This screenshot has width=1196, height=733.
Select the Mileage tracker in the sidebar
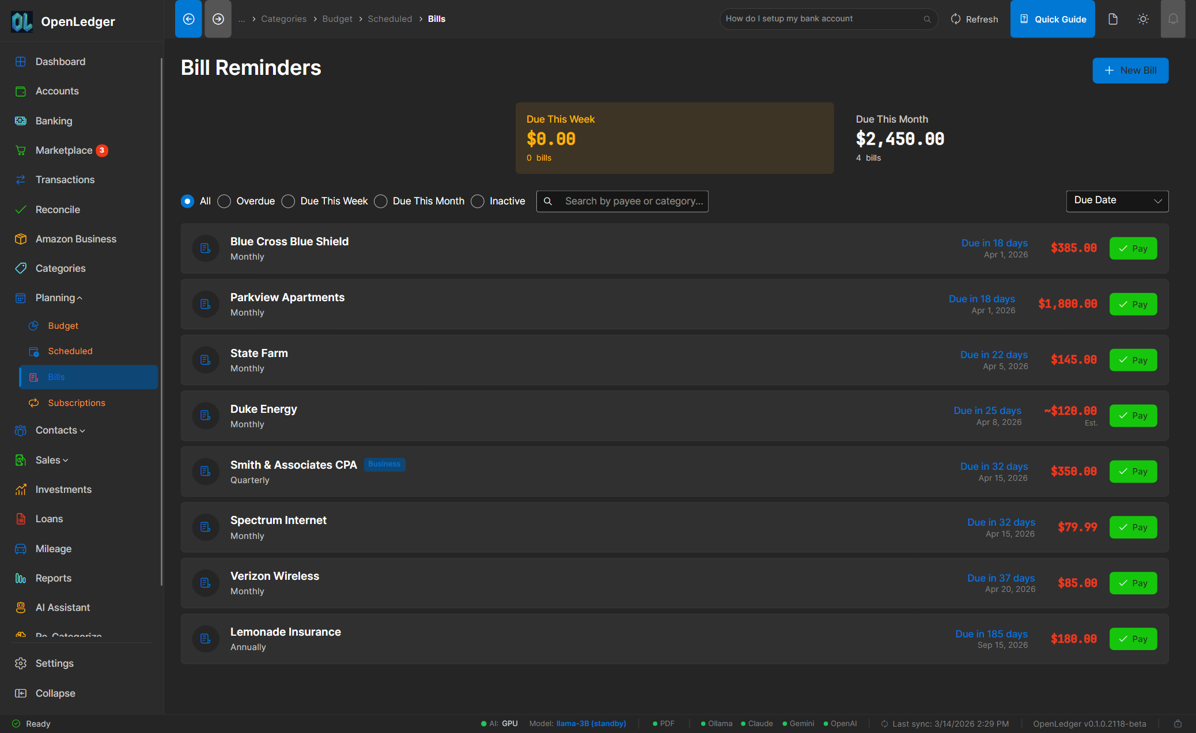pos(54,548)
